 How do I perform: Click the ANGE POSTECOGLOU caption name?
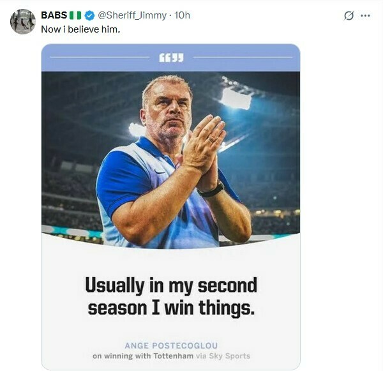point(170,345)
